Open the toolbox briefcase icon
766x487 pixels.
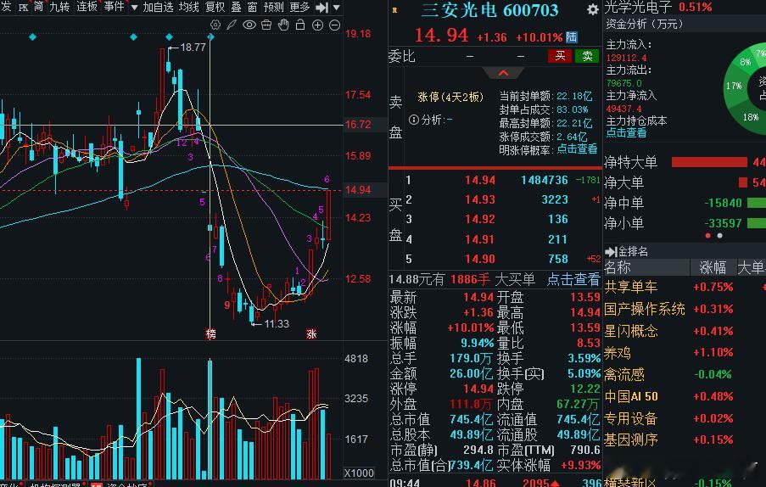[266, 25]
